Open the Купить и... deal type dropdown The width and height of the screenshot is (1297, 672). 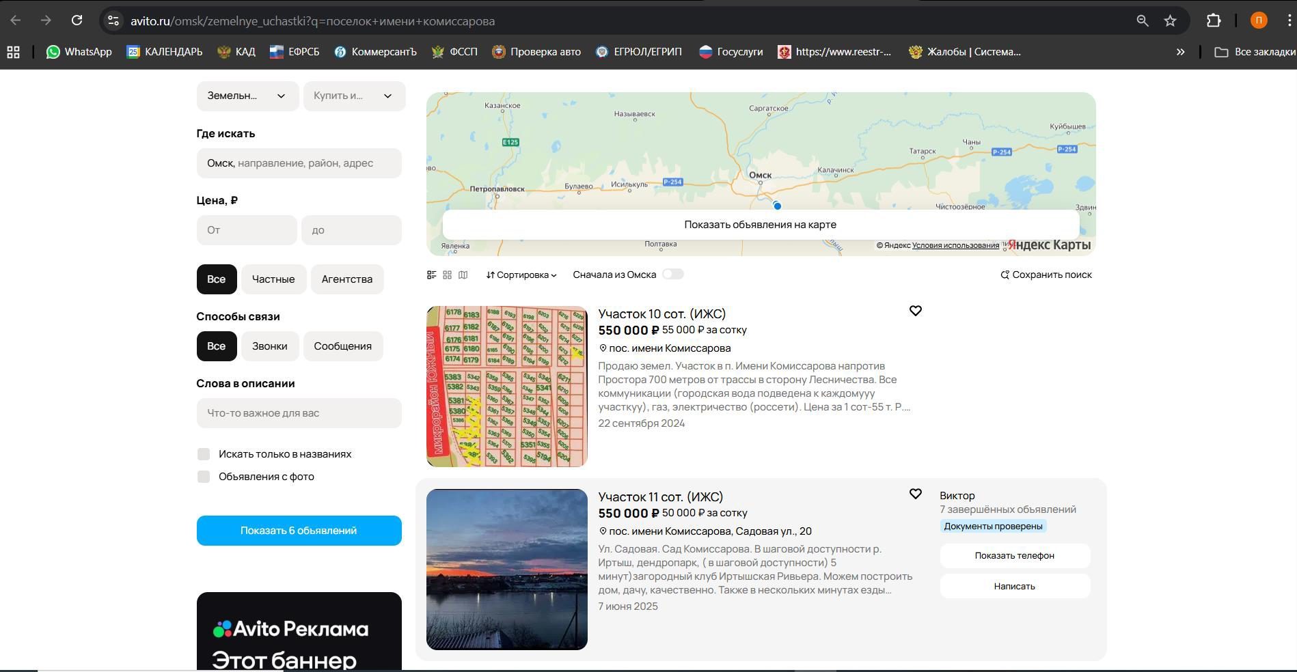coord(354,96)
